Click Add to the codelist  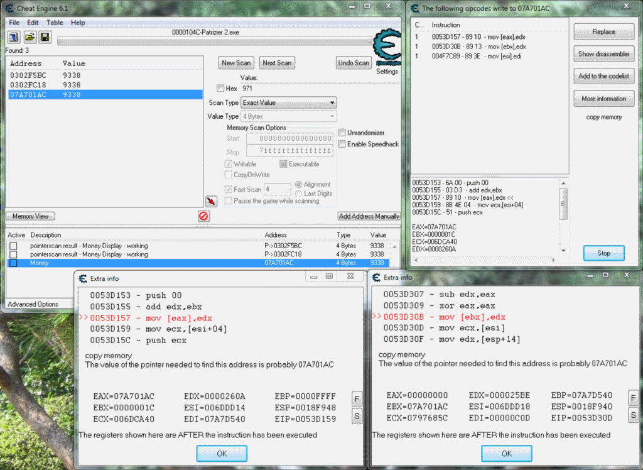tap(603, 76)
